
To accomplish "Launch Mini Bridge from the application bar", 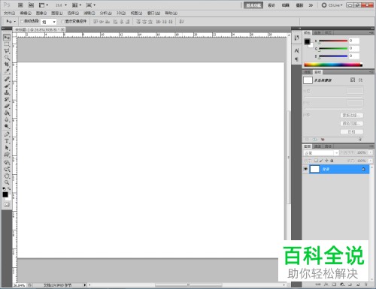I will (31, 5).
